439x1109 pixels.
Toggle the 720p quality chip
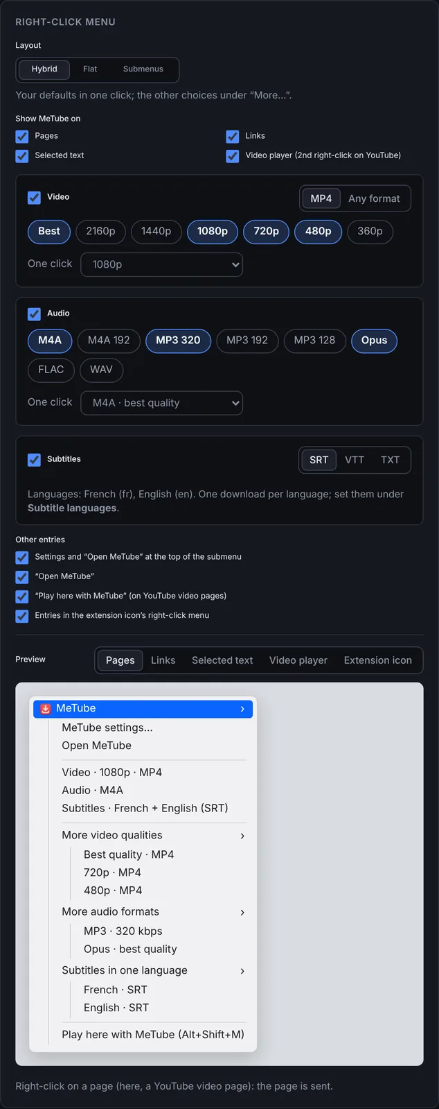click(267, 232)
